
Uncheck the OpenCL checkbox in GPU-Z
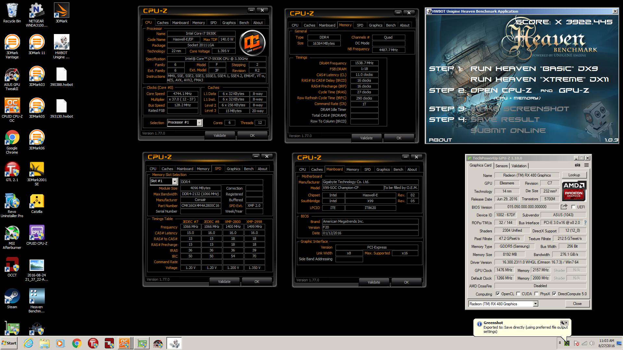point(498,294)
